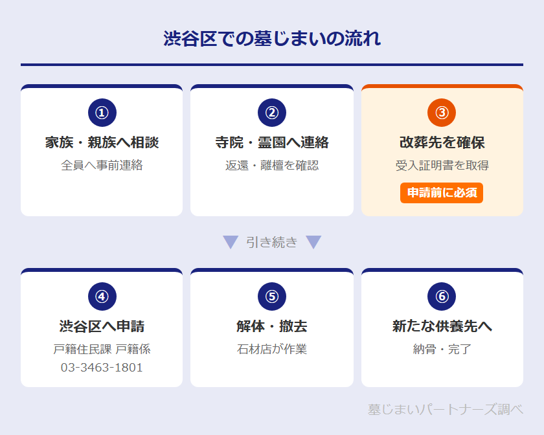
Task: Select the 家族・親族へ相談 heading
Action: coord(102,142)
